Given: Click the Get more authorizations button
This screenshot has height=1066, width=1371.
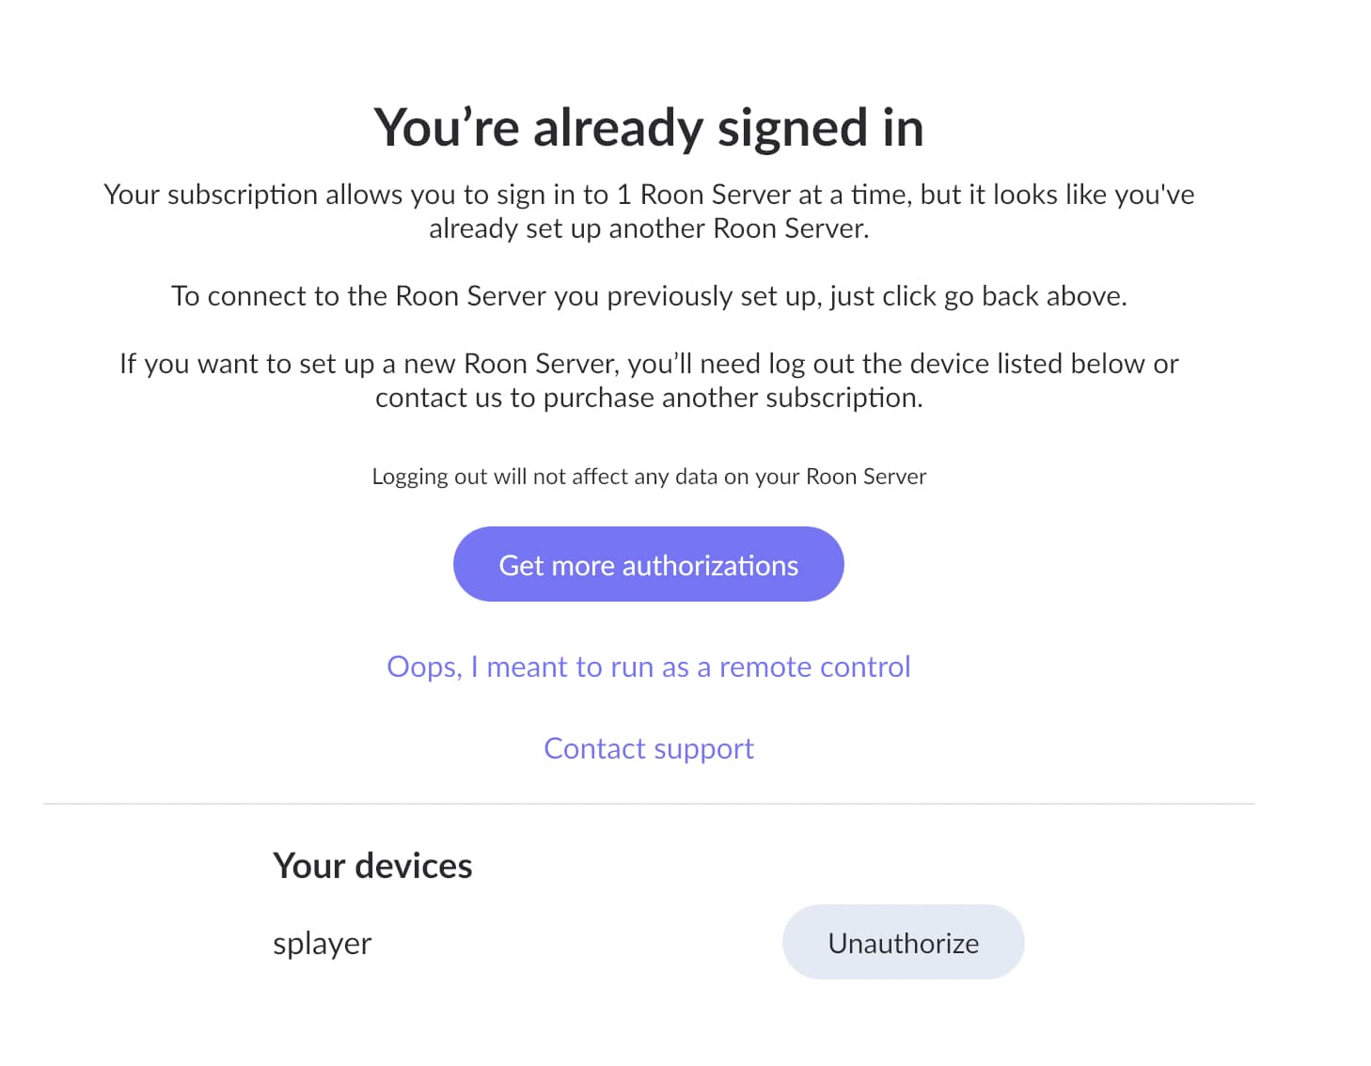Looking at the screenshot, I should click(648, 564).
